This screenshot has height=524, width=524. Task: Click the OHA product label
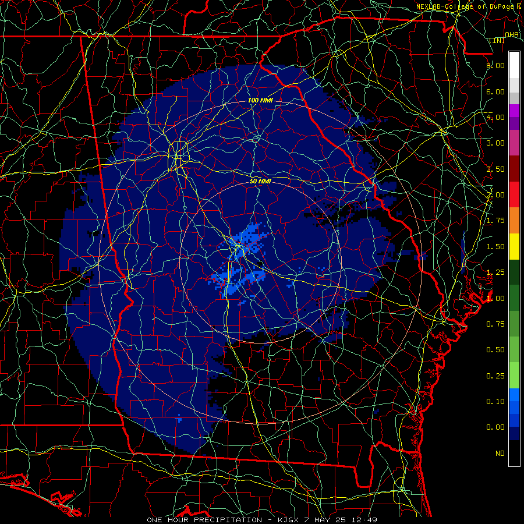coord(512,35)
